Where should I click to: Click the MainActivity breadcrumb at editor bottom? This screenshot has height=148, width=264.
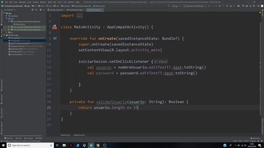click(65, 135)
